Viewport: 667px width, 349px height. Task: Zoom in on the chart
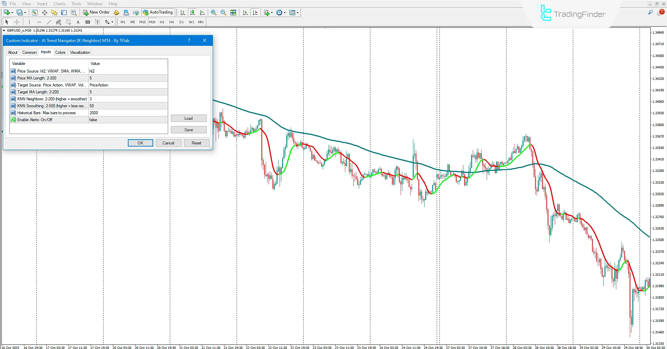[x=213, y=13]
